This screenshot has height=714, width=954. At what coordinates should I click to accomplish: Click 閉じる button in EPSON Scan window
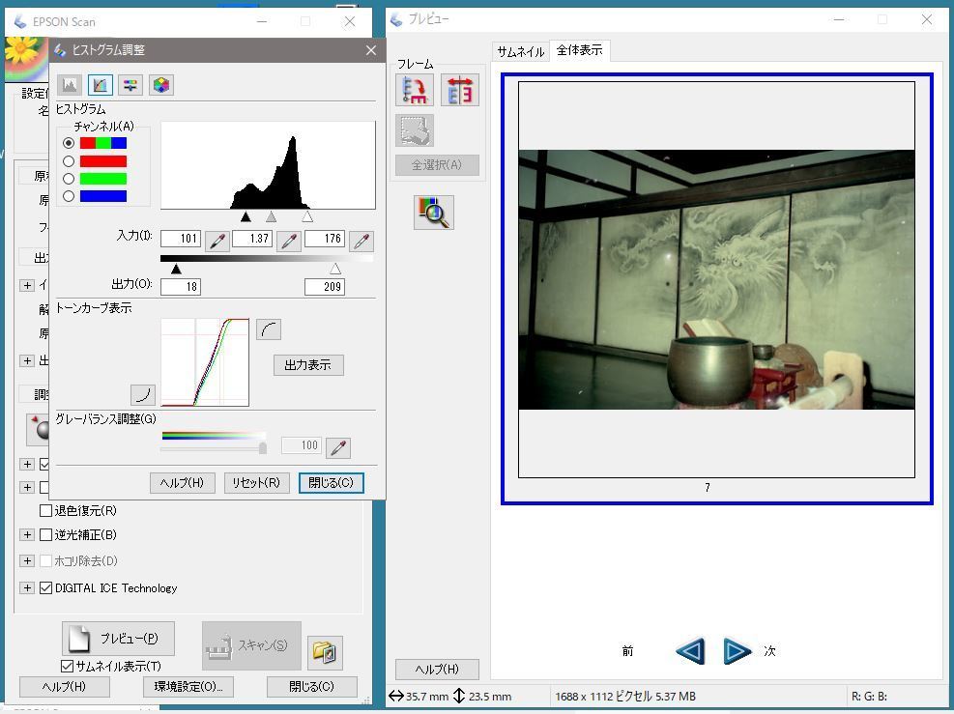(311, 687)
